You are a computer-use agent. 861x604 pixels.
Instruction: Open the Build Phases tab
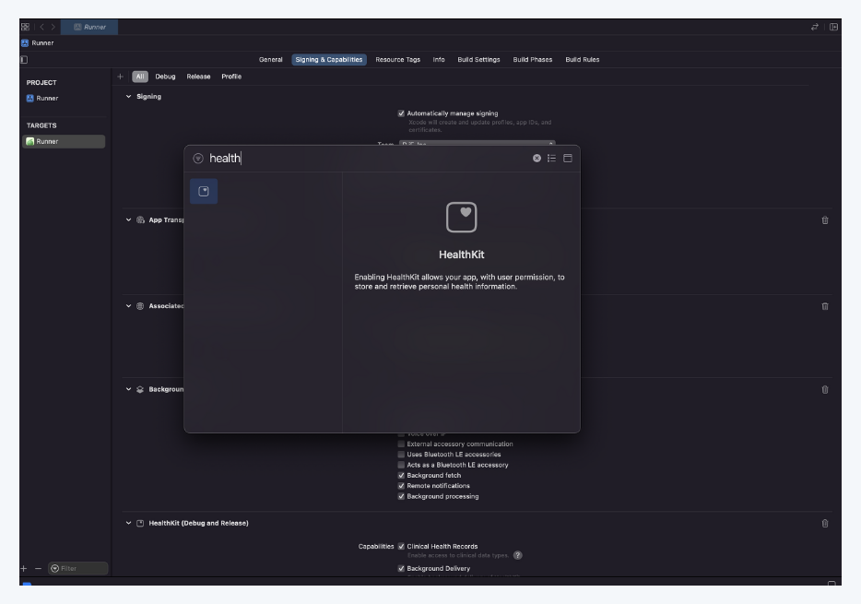click(x=533, y=59)
